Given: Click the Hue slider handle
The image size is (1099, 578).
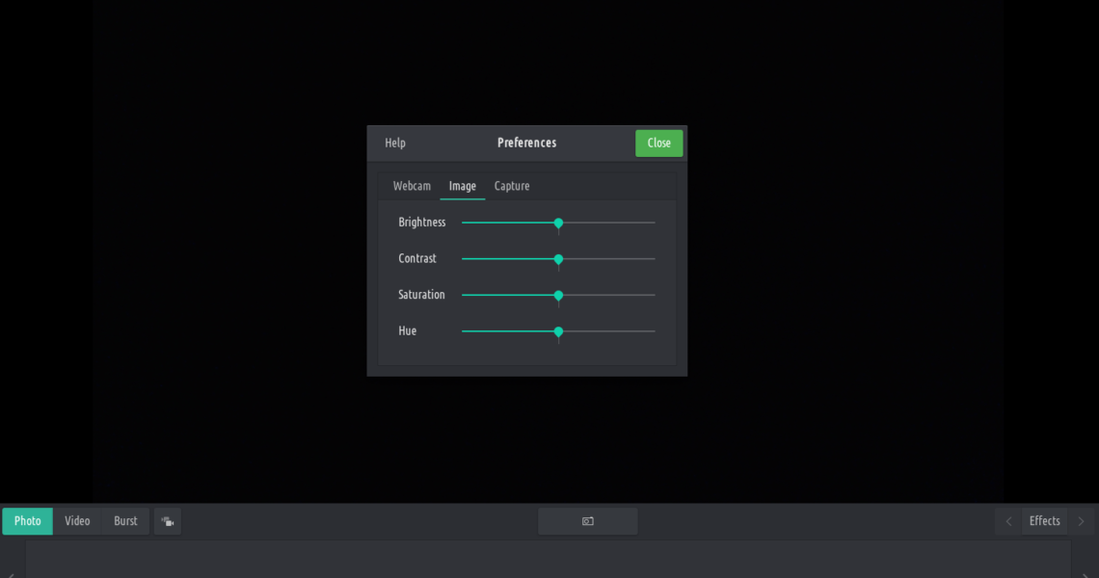Looking at the screenshot, I should (558, 331).
